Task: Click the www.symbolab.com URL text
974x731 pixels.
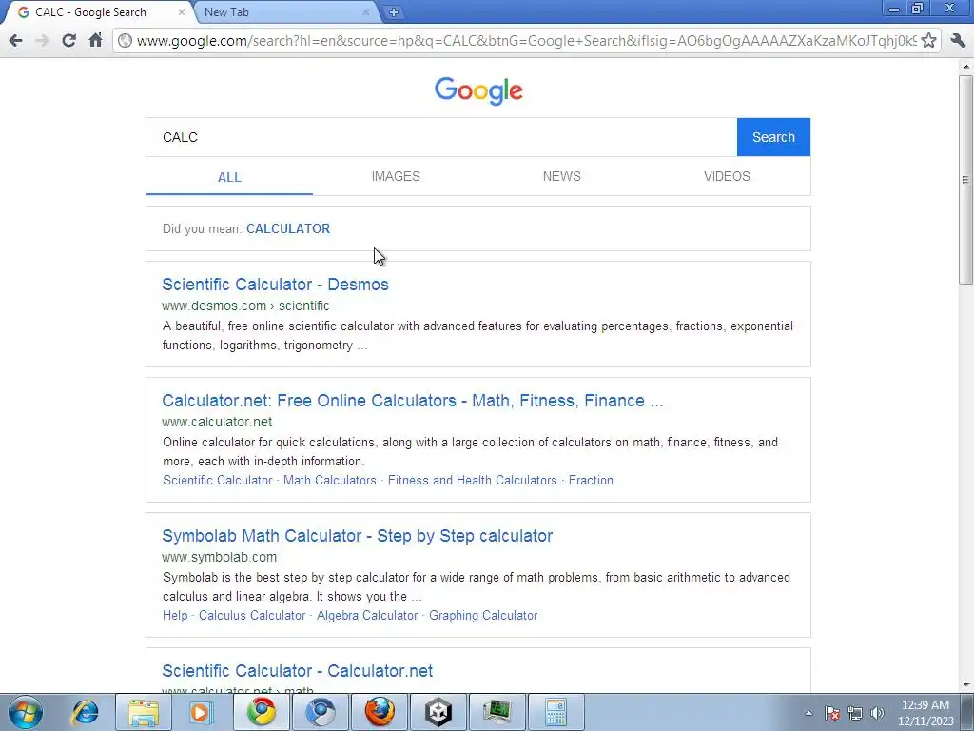Action: click(x=220, y=557)
